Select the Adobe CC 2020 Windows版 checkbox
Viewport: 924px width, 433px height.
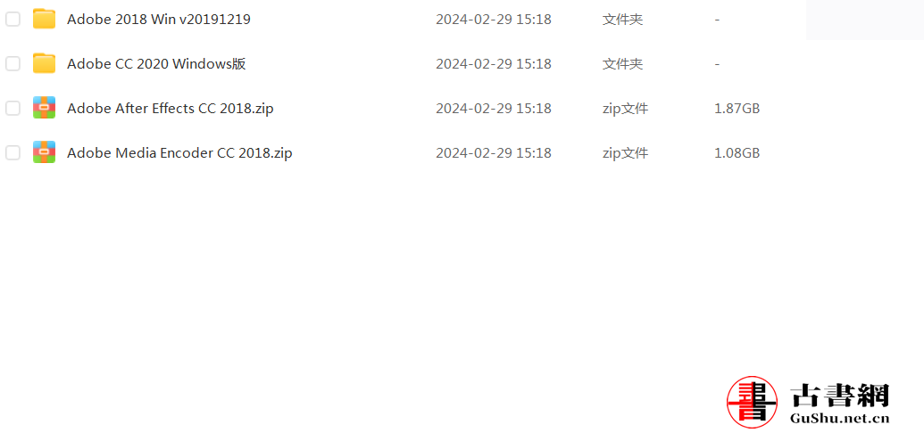(12, 63)
